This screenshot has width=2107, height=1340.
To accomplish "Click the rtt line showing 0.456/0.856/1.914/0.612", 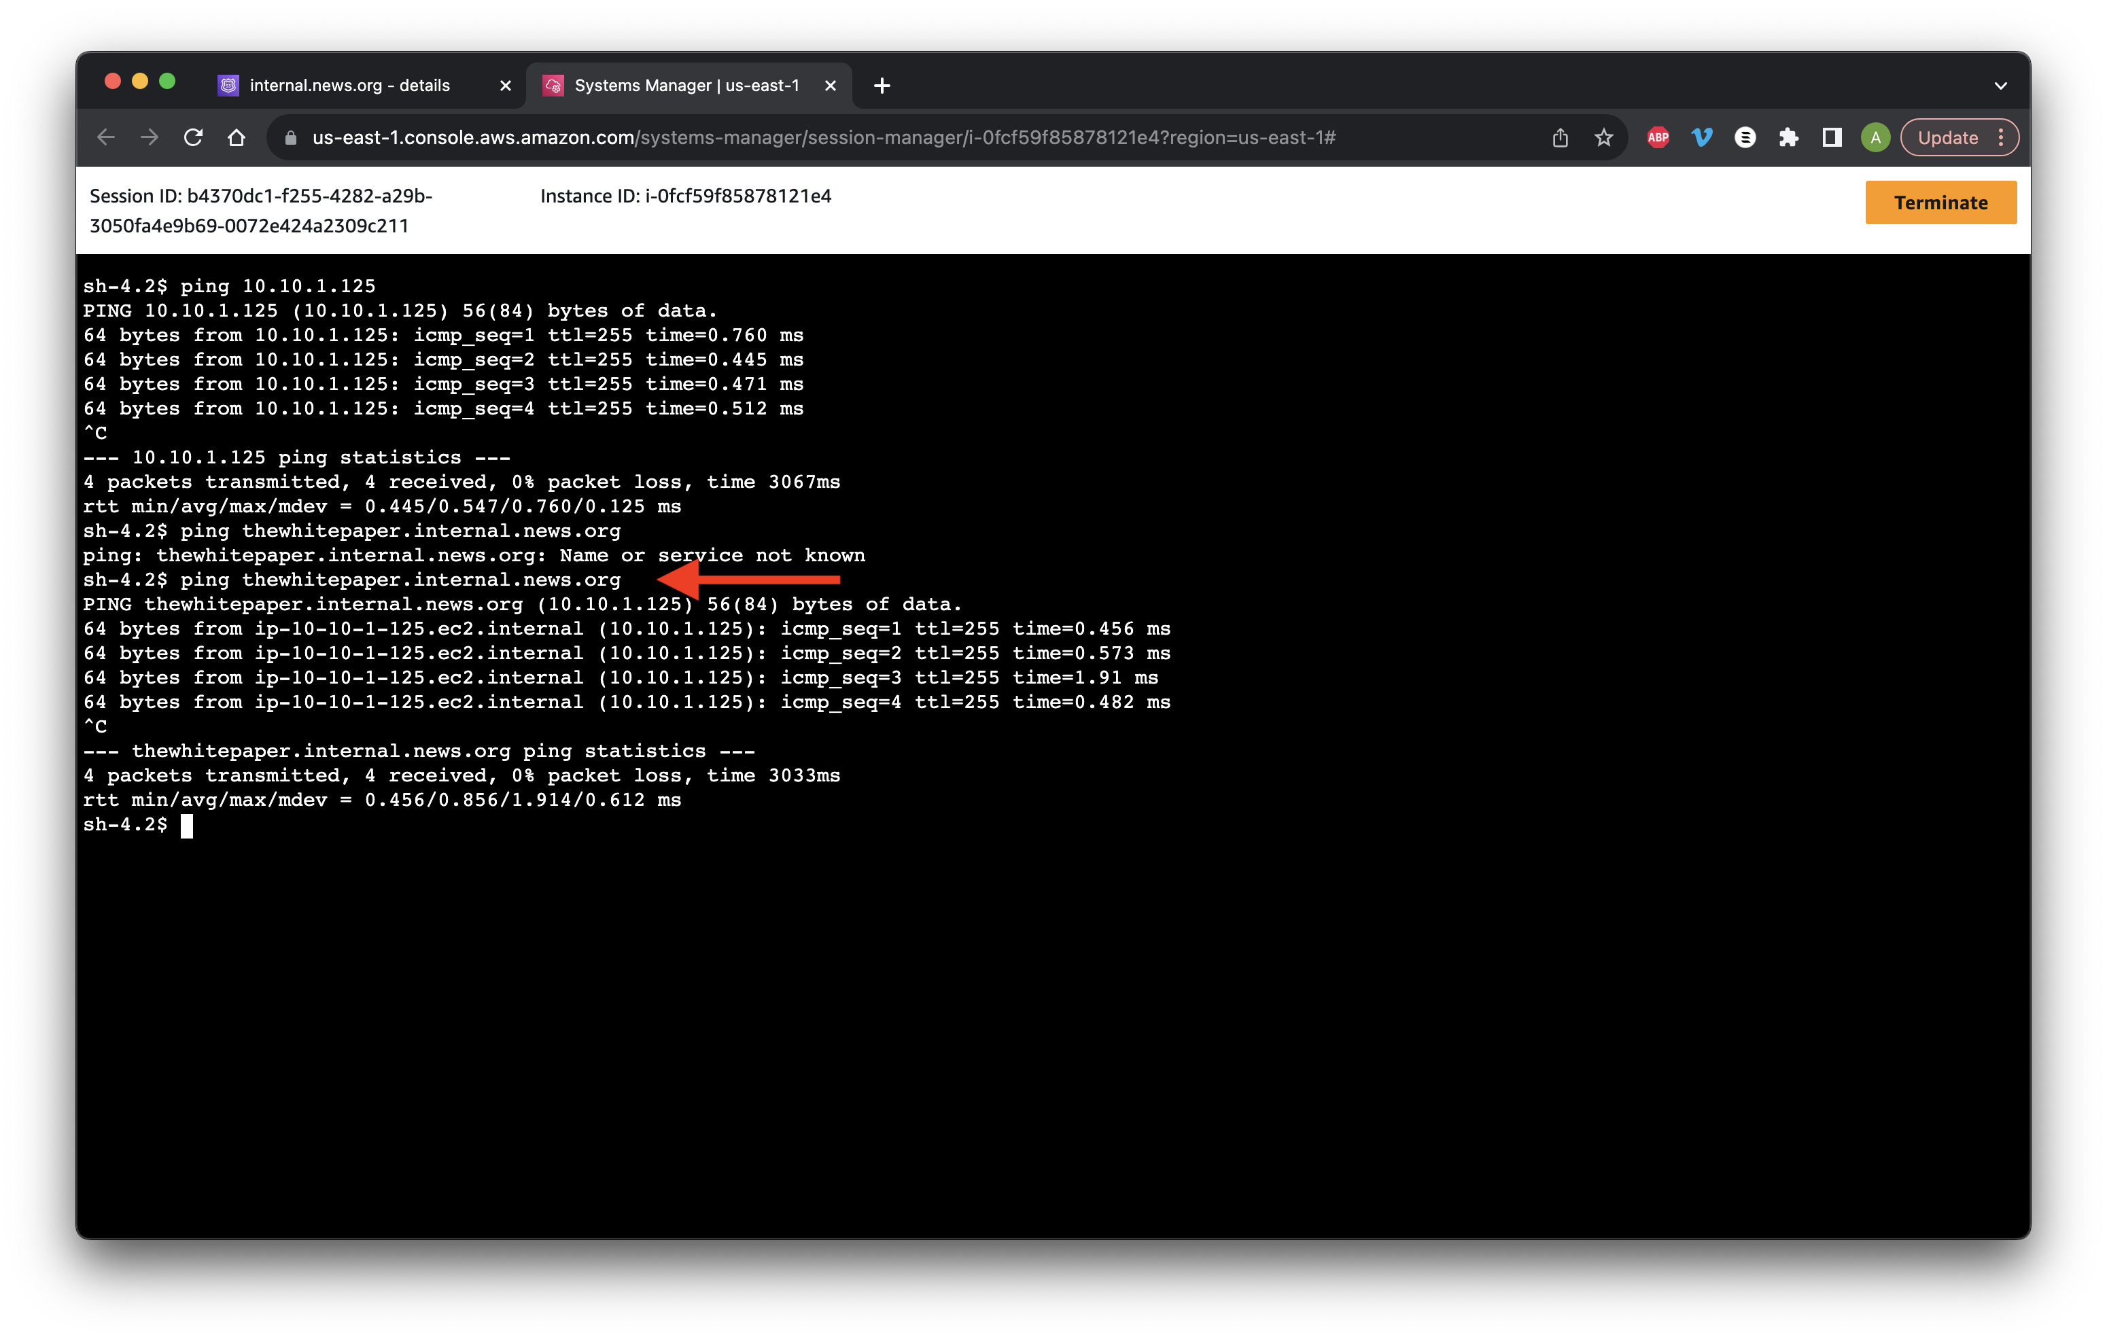I will click(381, 800).
